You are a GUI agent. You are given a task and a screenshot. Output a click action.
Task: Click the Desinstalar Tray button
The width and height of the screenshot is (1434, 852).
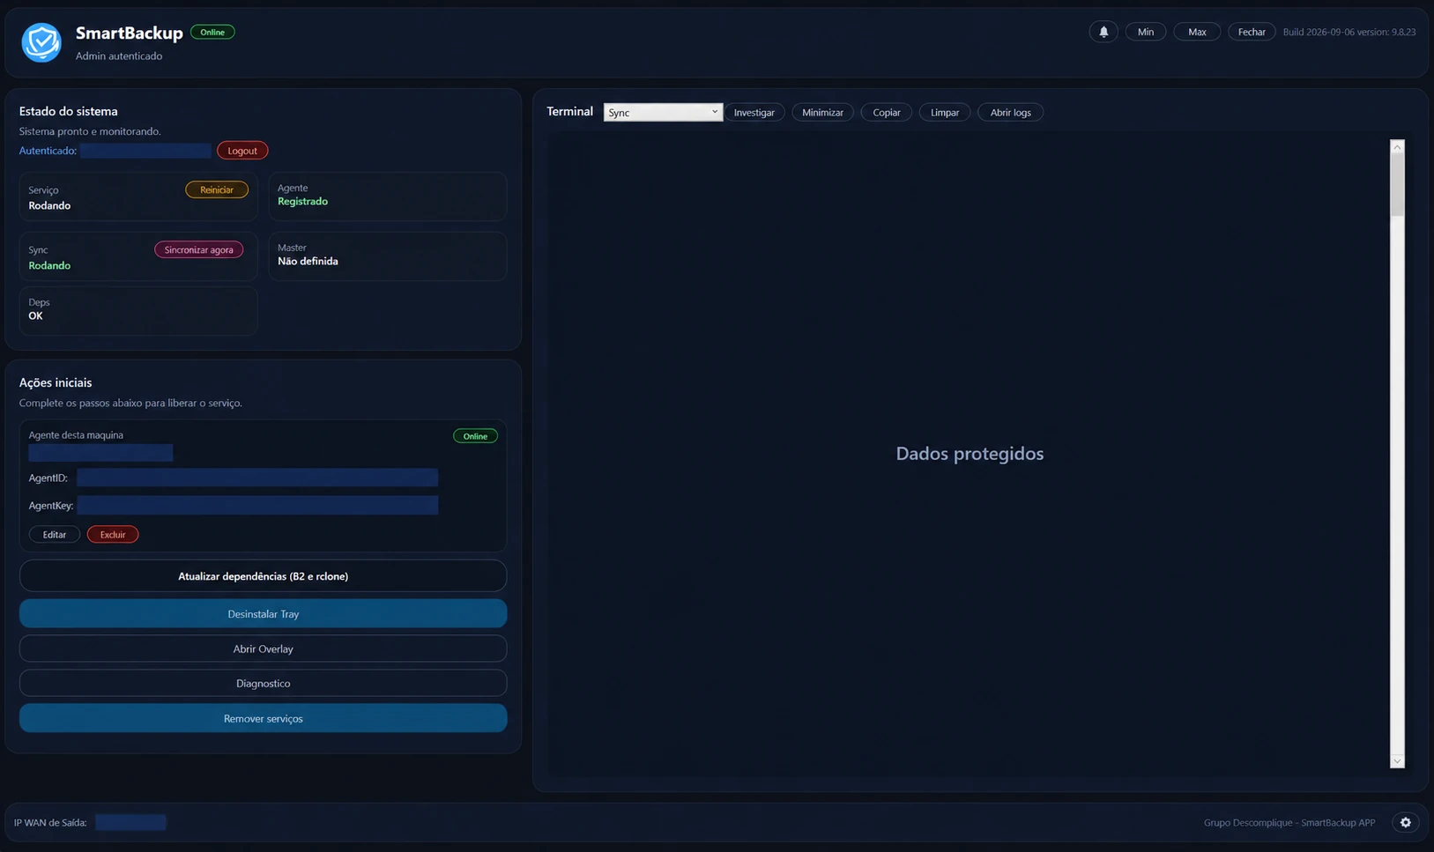(264, 614)
